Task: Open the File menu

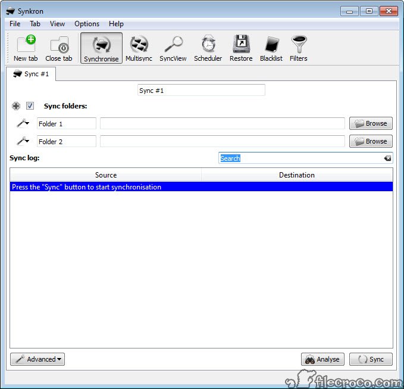Action: (x=15, y=24)
